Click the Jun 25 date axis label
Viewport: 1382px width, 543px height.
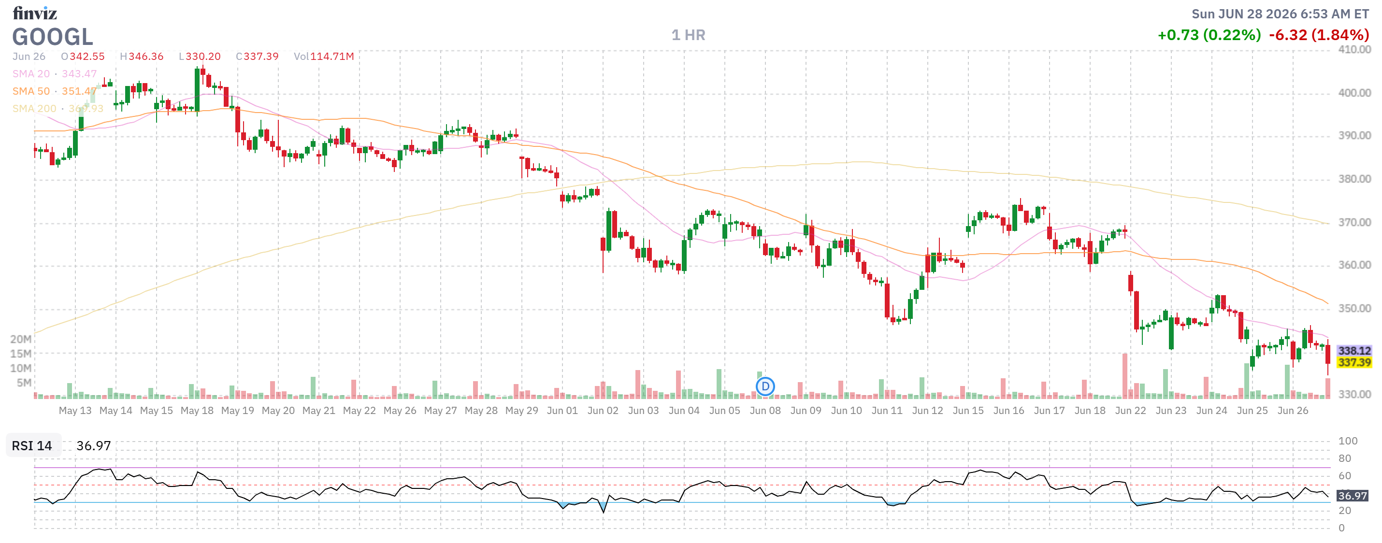pos(1252,411)
